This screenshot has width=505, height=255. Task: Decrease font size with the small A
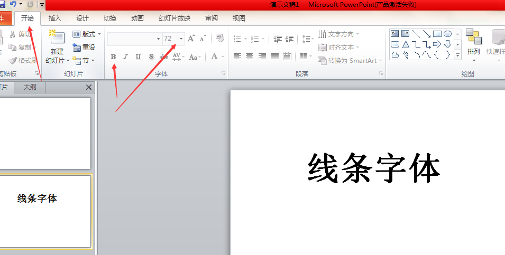pyautogui.click(x=203, y=39)
